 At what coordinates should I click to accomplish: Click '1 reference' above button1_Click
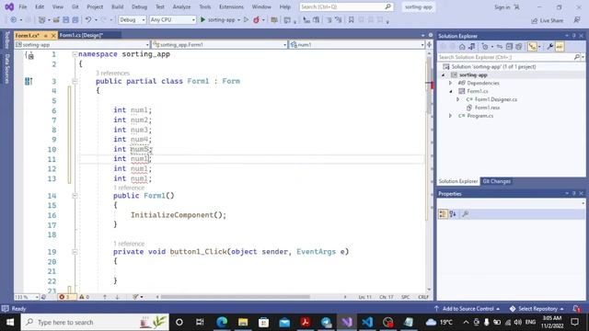129,244
